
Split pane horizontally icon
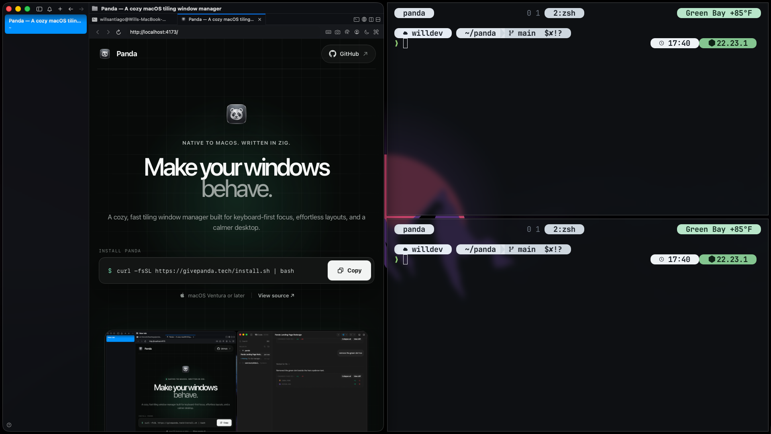[x=378, y=19]
